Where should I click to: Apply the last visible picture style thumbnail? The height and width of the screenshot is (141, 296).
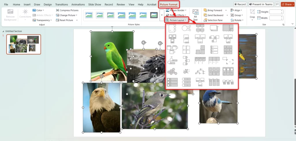(x=154, y=15)
